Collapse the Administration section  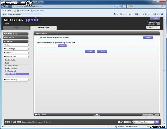(16, 56)
